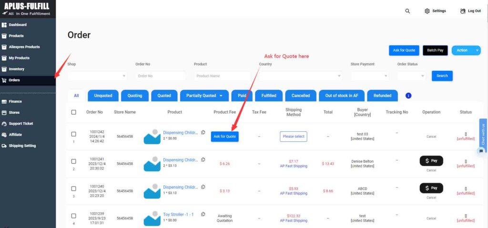488x228 pixels.
Task: Click the search magnifier icon in header
Action: [407, 11]
